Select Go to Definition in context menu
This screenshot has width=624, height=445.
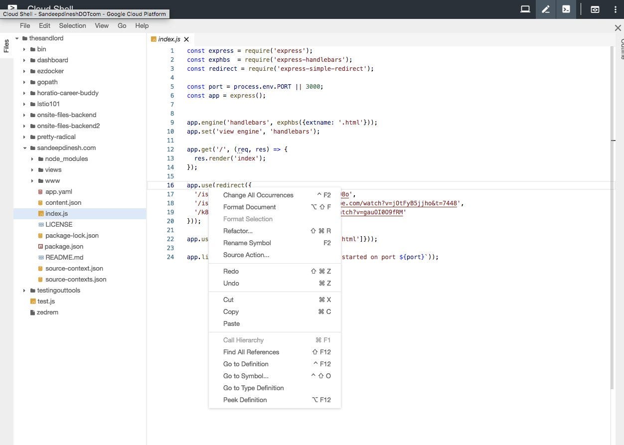[246, 364]
